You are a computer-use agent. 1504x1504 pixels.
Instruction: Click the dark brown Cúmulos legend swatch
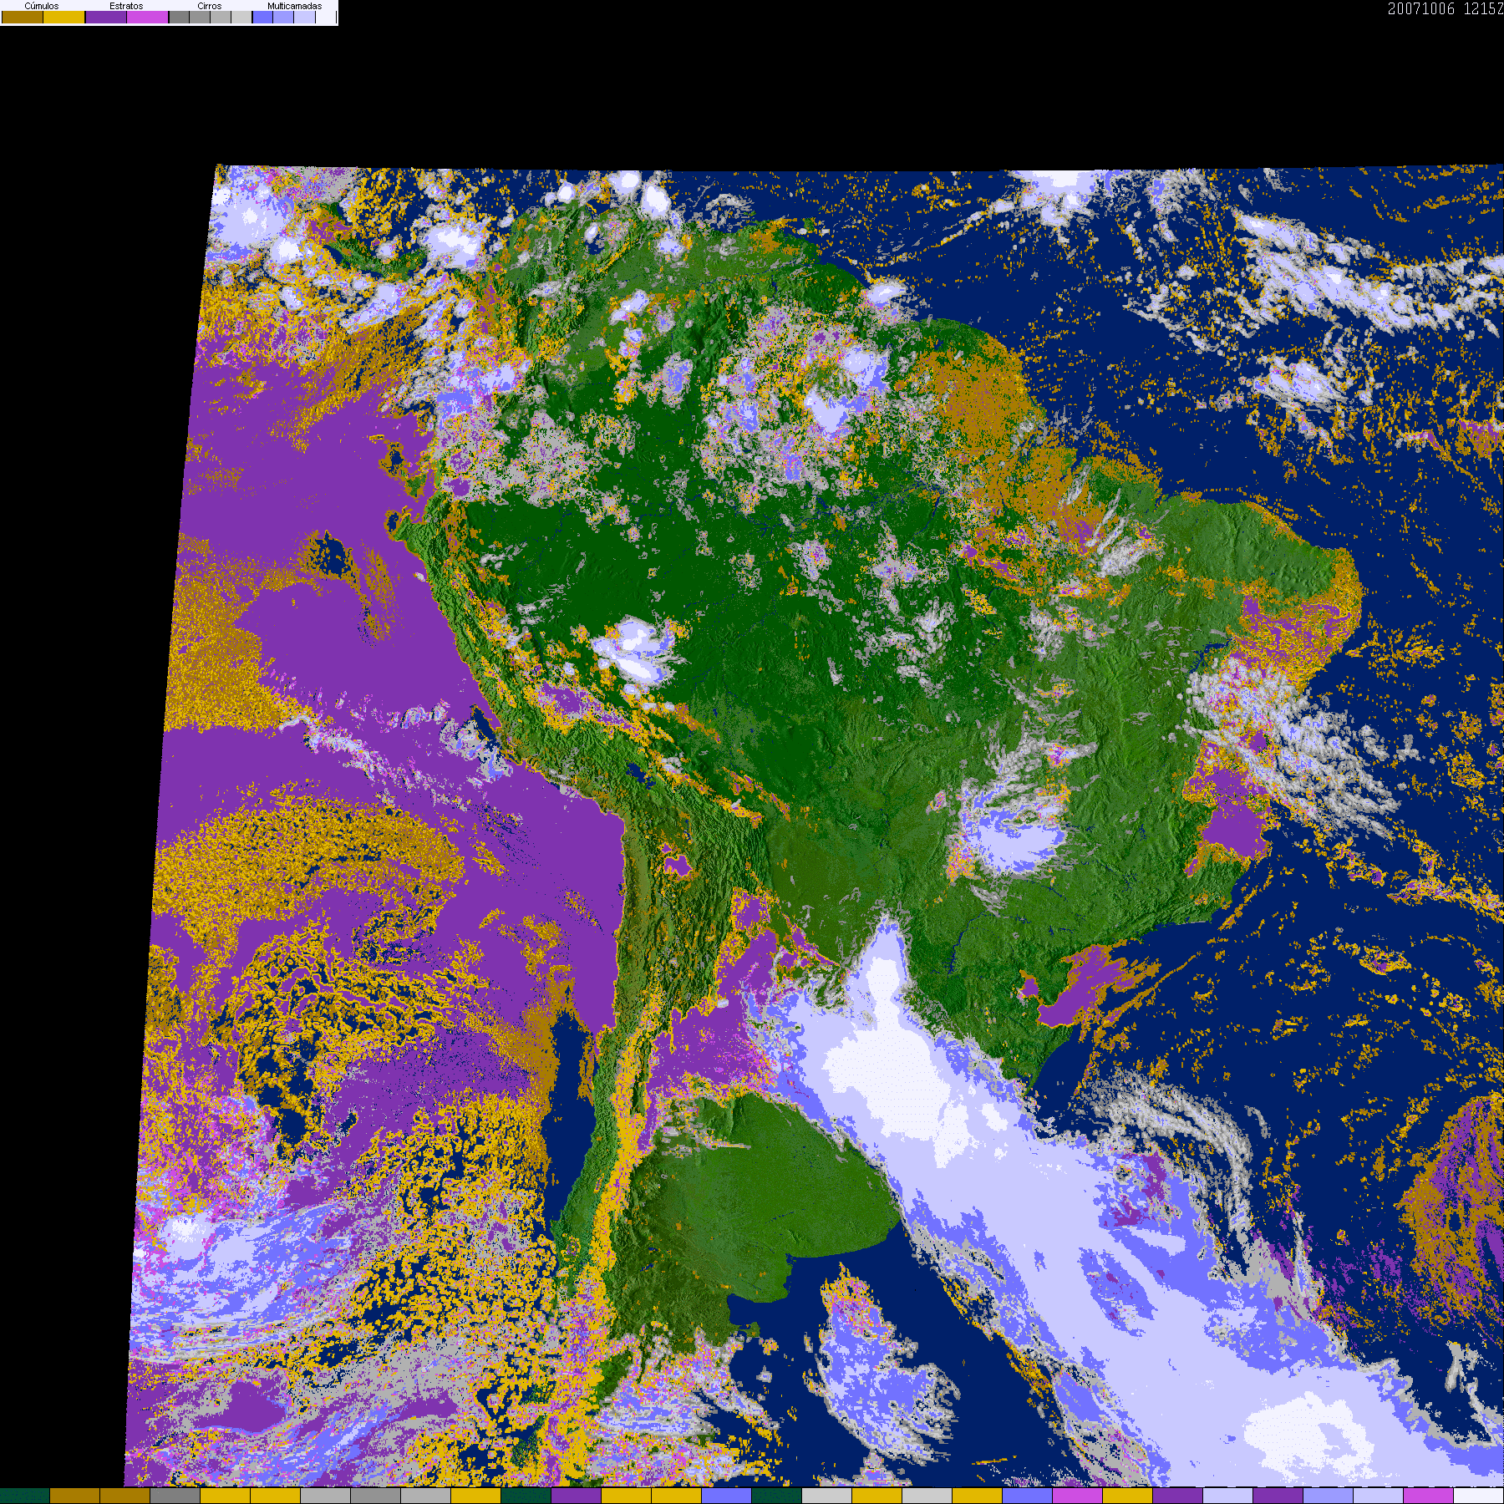click(23, 17)
